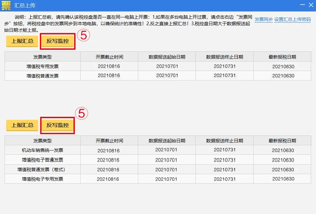Click the 开票截止时间 column header

pyautogui.click(x=109, y=56)
